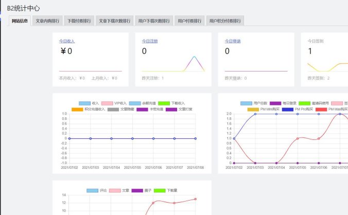The height and width of the screenshot is (215, 348).
Task: Go to the 用户下载次数排行 tab
Action: 154,21
